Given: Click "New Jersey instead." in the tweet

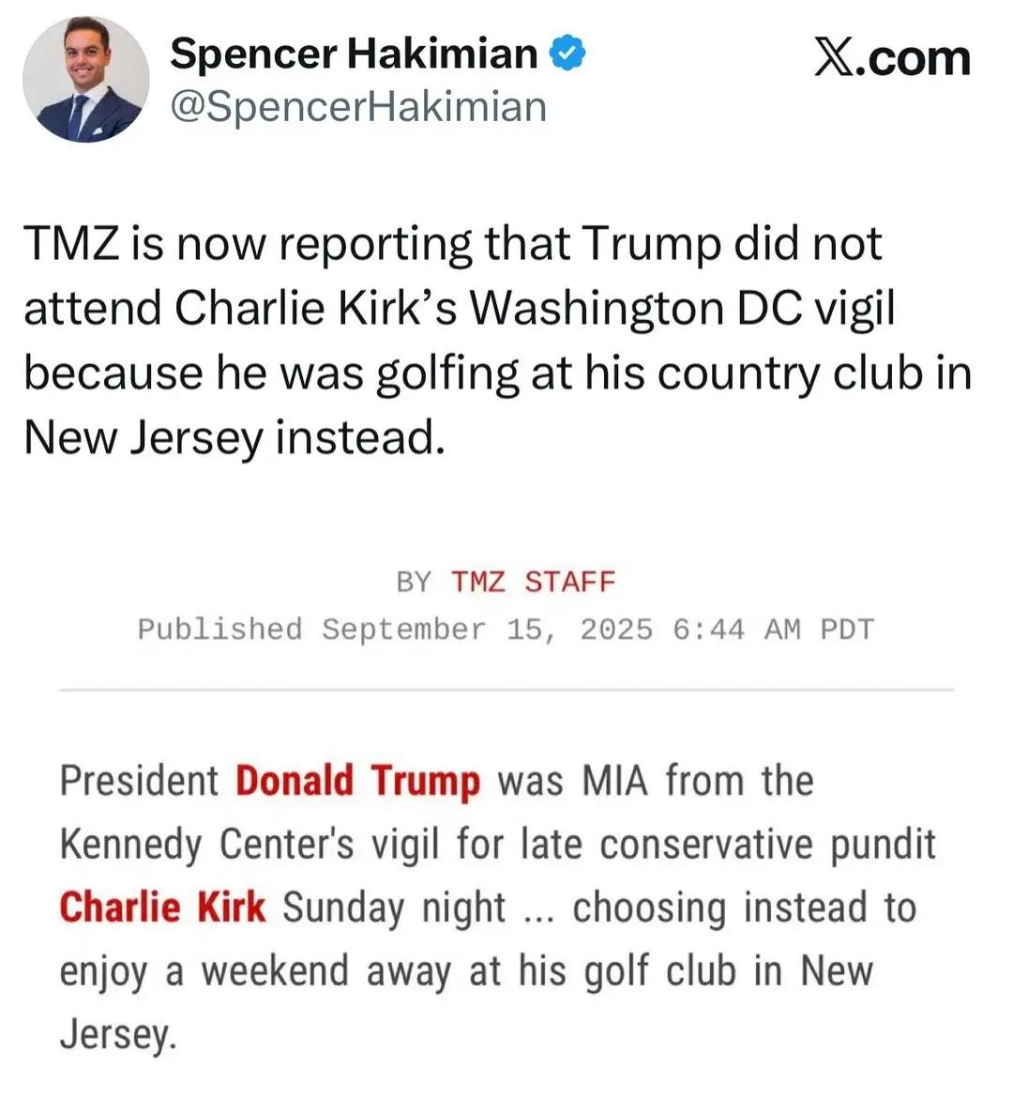Looking at the screenshot, I should 233,437.
